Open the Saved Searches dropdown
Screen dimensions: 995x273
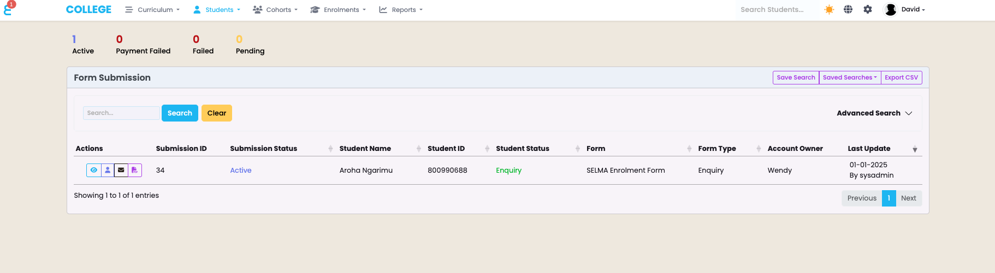tap(850, 77)
